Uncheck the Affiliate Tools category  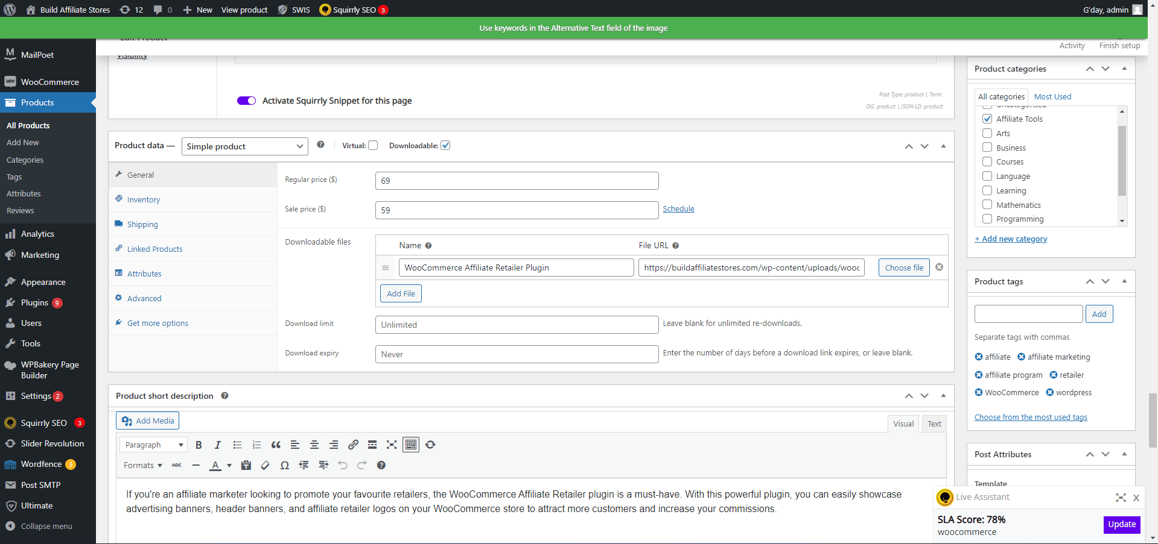tap(987, 119)
